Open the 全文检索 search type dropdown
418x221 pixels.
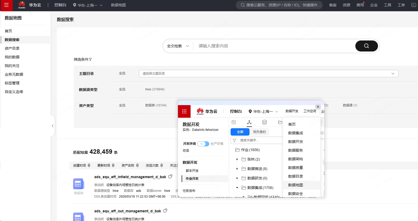pos(178,46)
